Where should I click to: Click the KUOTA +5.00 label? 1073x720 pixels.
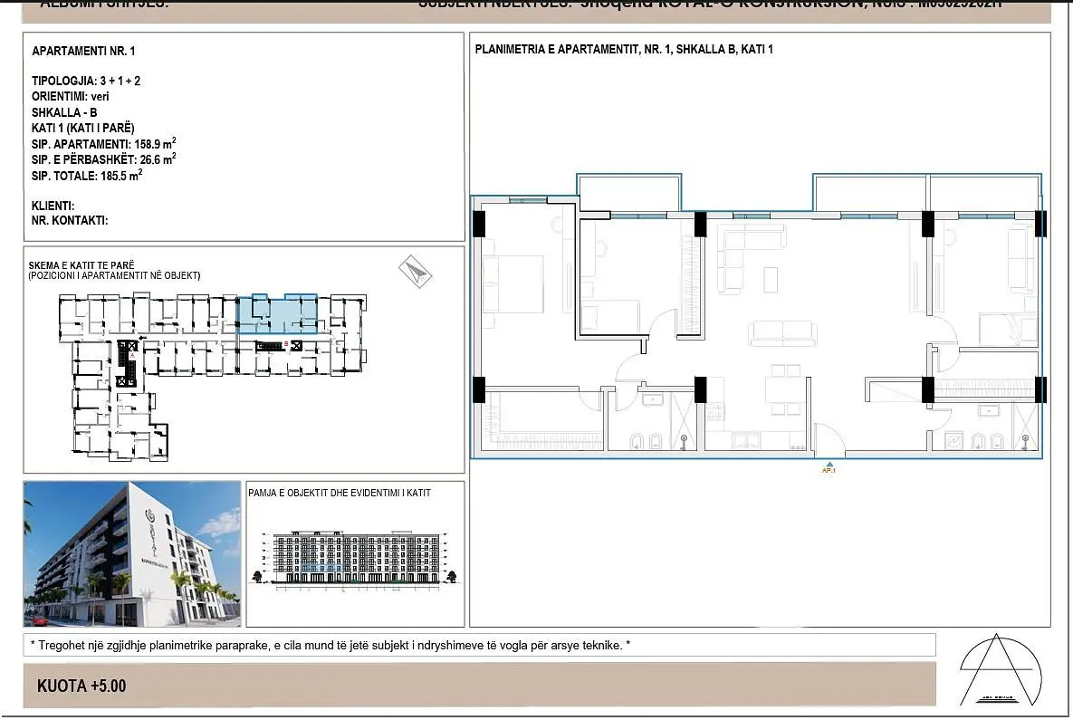coord(81,686)
